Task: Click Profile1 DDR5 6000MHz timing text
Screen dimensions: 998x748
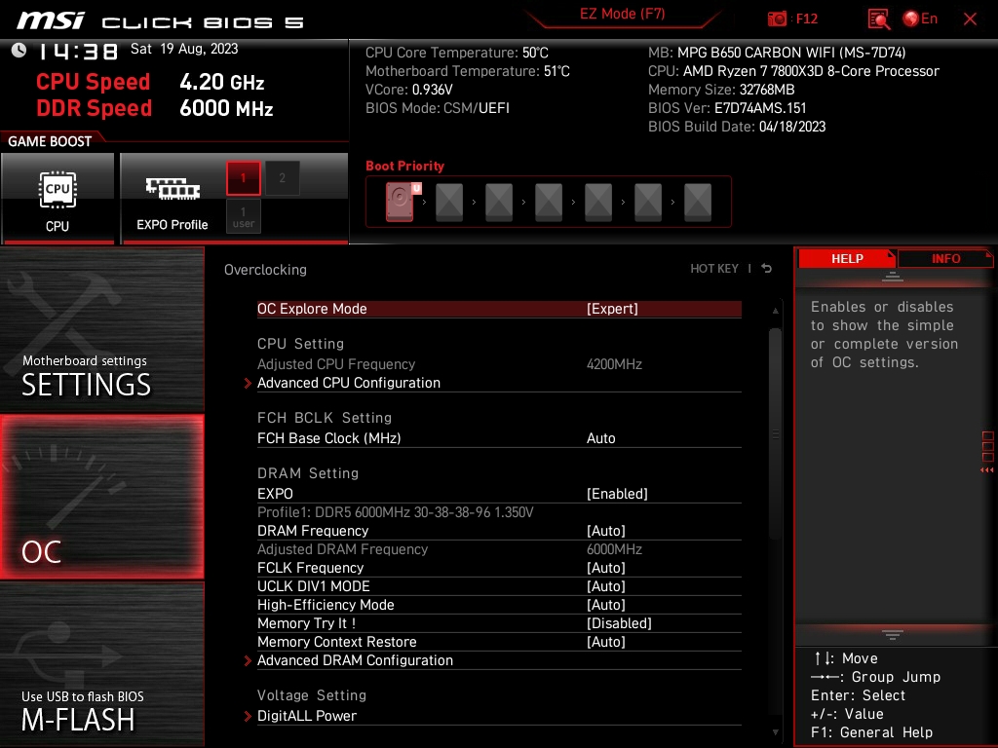Action: (x=396, y=512)
